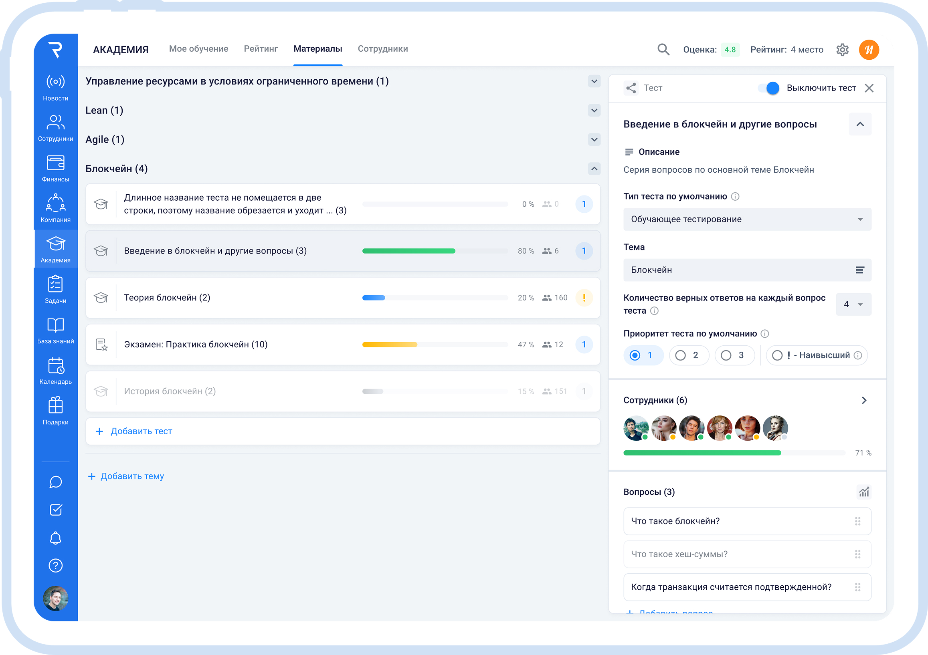Open test История блокчейн (2)
Viewport: 928px width, 655px height.
pyautogui.click(x=343, y=392)
